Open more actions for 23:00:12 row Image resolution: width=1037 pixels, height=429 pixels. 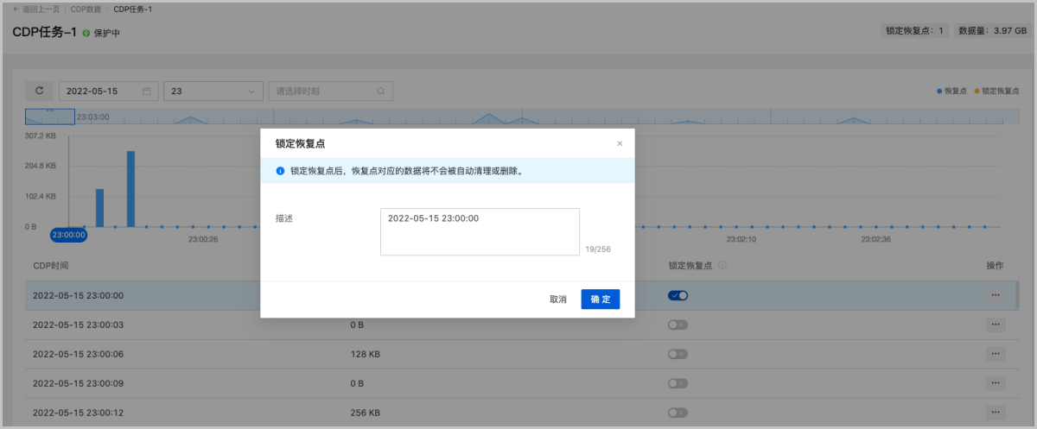pyautogui.click(x=996, y=413)
